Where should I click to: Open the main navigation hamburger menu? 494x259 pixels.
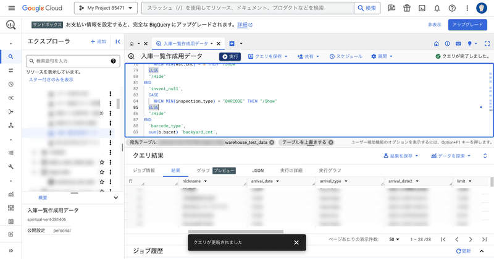(11, 8)
